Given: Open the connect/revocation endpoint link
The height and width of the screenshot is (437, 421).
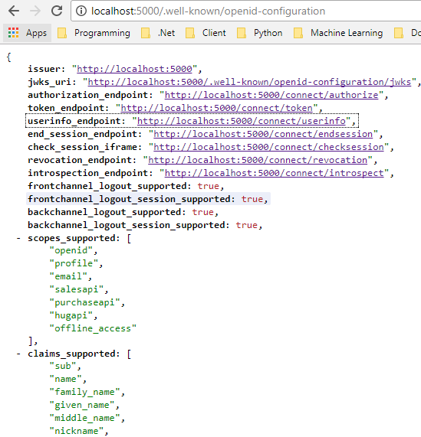Looking at the screenshot, I should coord(258,160).
